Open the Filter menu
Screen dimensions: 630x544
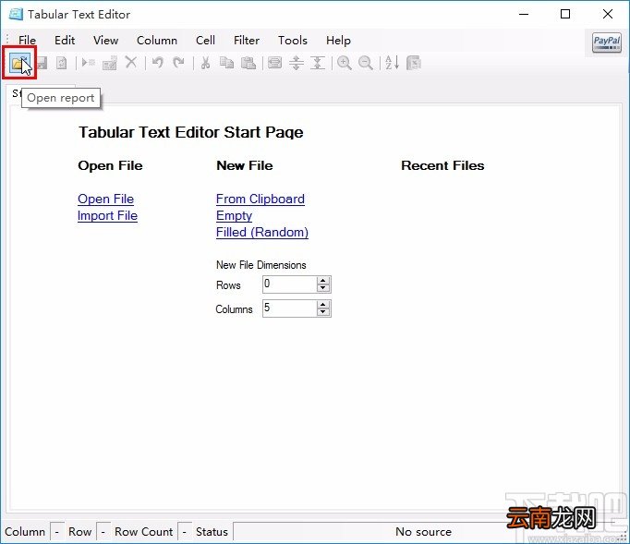point(247,41)
